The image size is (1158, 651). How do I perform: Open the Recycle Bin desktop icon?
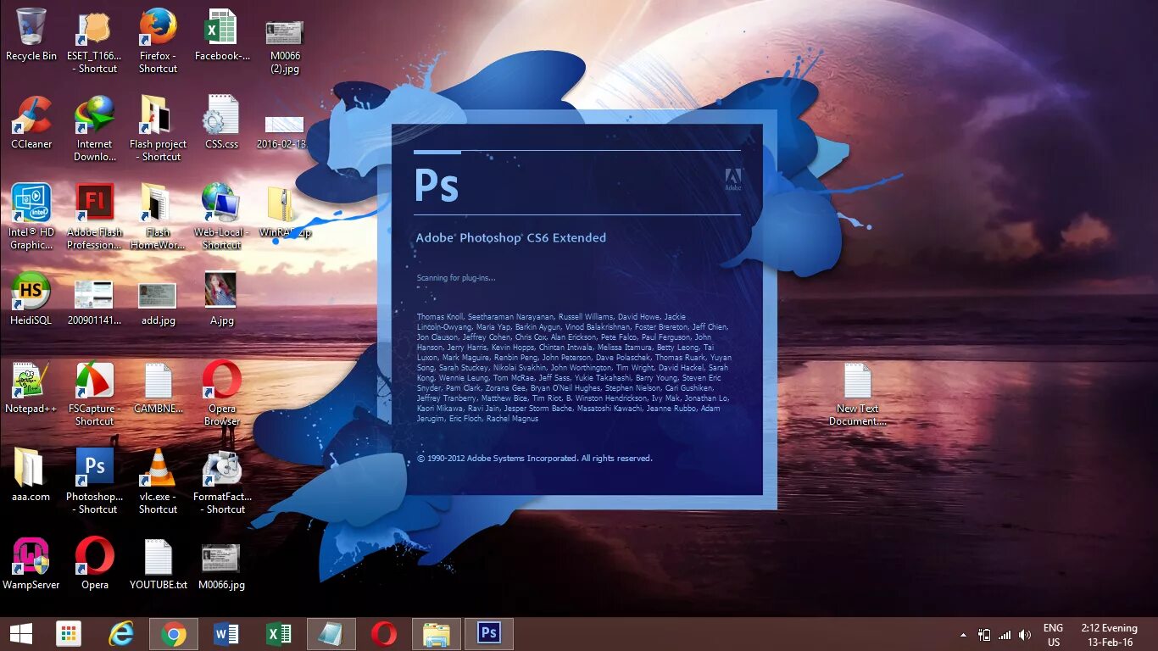(31, 26)
